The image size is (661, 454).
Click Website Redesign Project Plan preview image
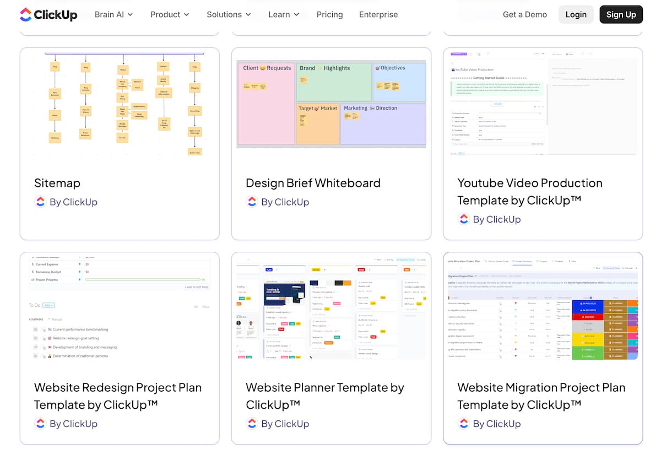[120, 309]
